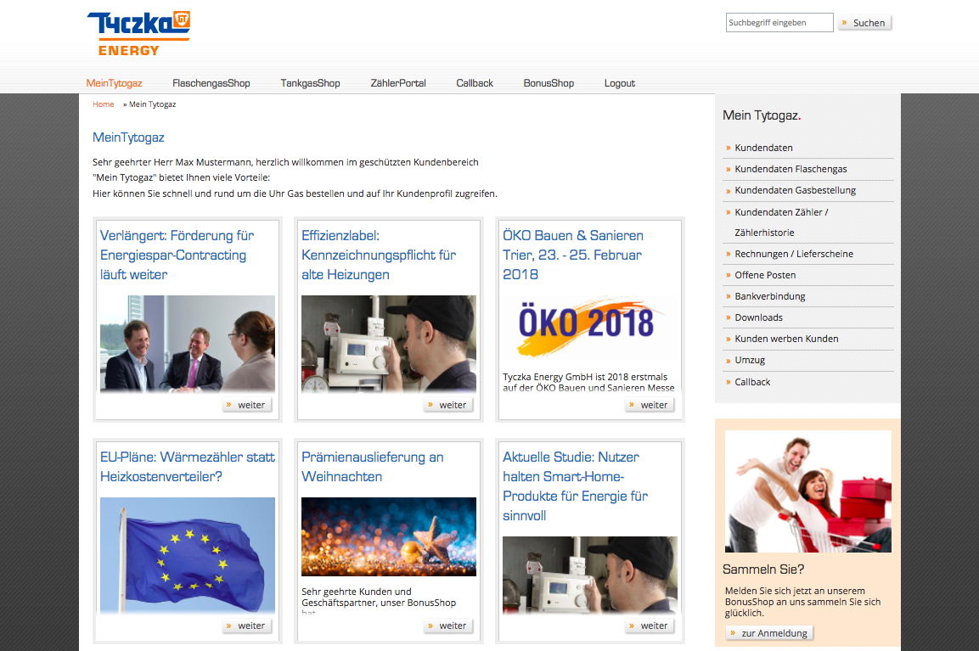The width and height of the screenshot is (979, 651).
Task: Open Kundendaten Flaschengas sidebar link
Action: pyautogui.click(x=791, y=169)
